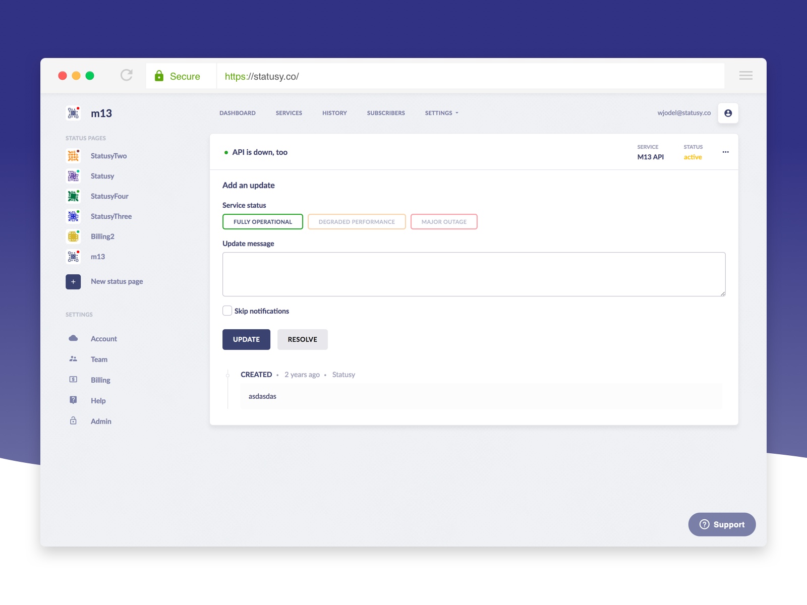The height and width of the screenshot is (605, 807).
Task: Select Major Outage service status
Action: click(x=444, y=222)
